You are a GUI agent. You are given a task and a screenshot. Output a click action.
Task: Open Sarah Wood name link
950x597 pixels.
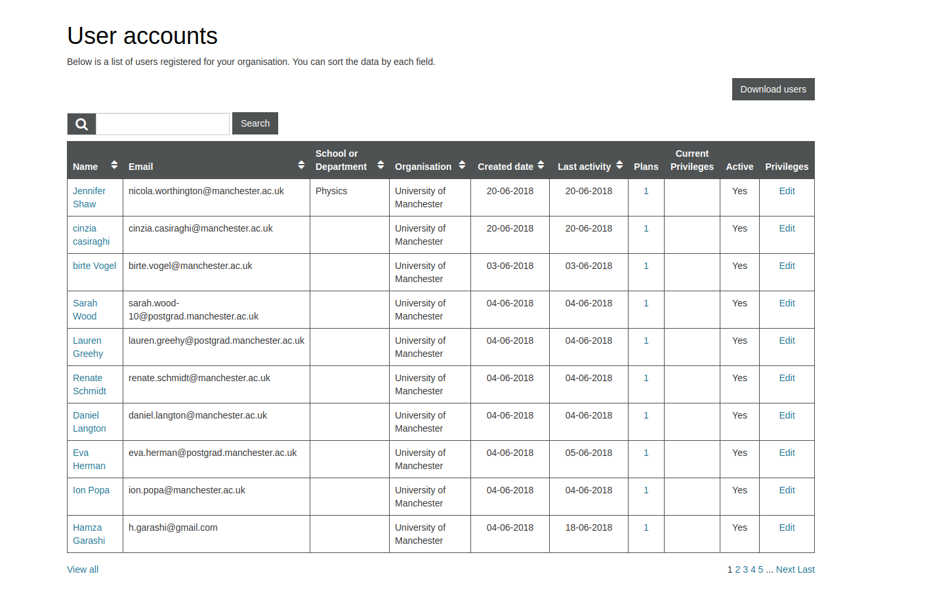point(85,310)
